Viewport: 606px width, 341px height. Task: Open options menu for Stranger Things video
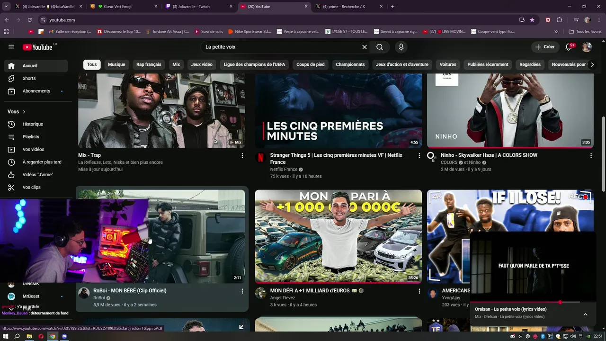[x=419, y=155]
